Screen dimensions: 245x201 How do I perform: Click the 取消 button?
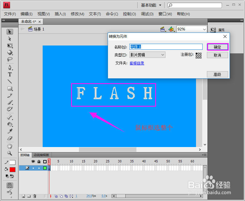[x=217, y=55]
